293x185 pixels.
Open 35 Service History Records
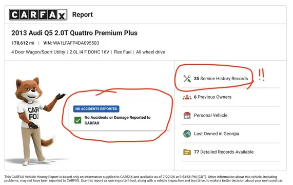[x=221, y=79]
